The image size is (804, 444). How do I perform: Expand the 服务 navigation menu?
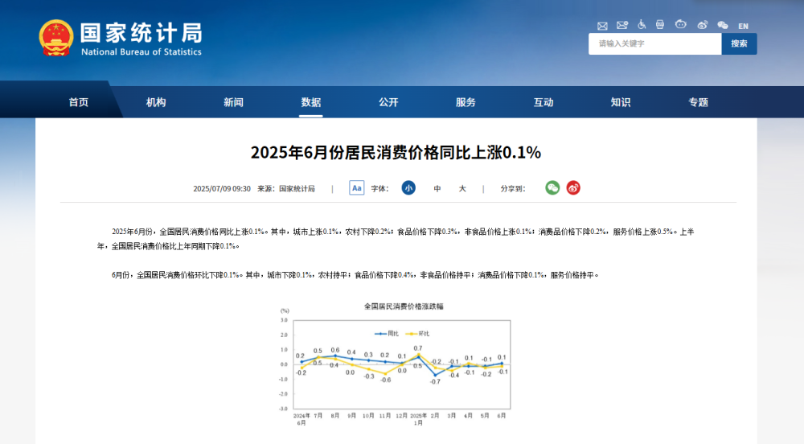pyautogui.click(x=466, y=102)
